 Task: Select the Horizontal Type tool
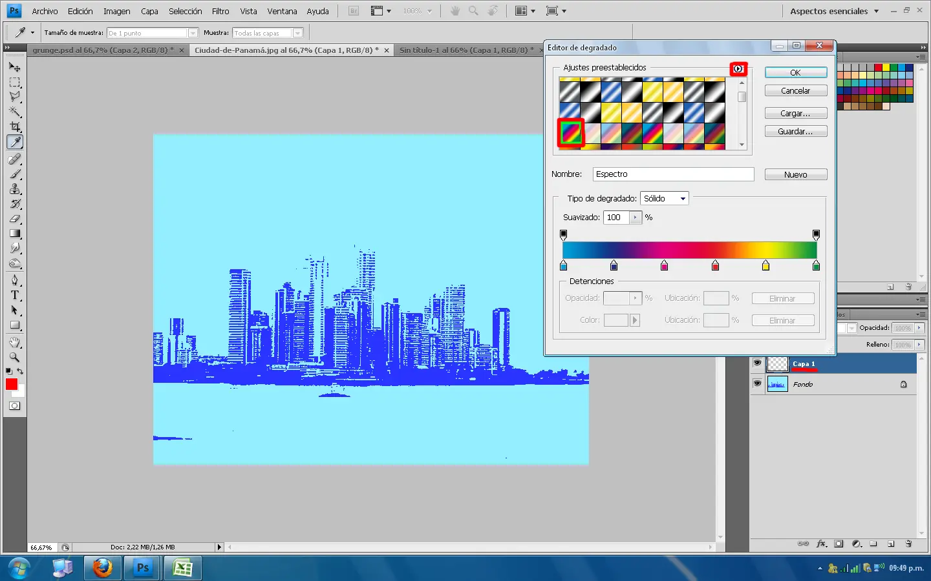click(x=15, y=296)
